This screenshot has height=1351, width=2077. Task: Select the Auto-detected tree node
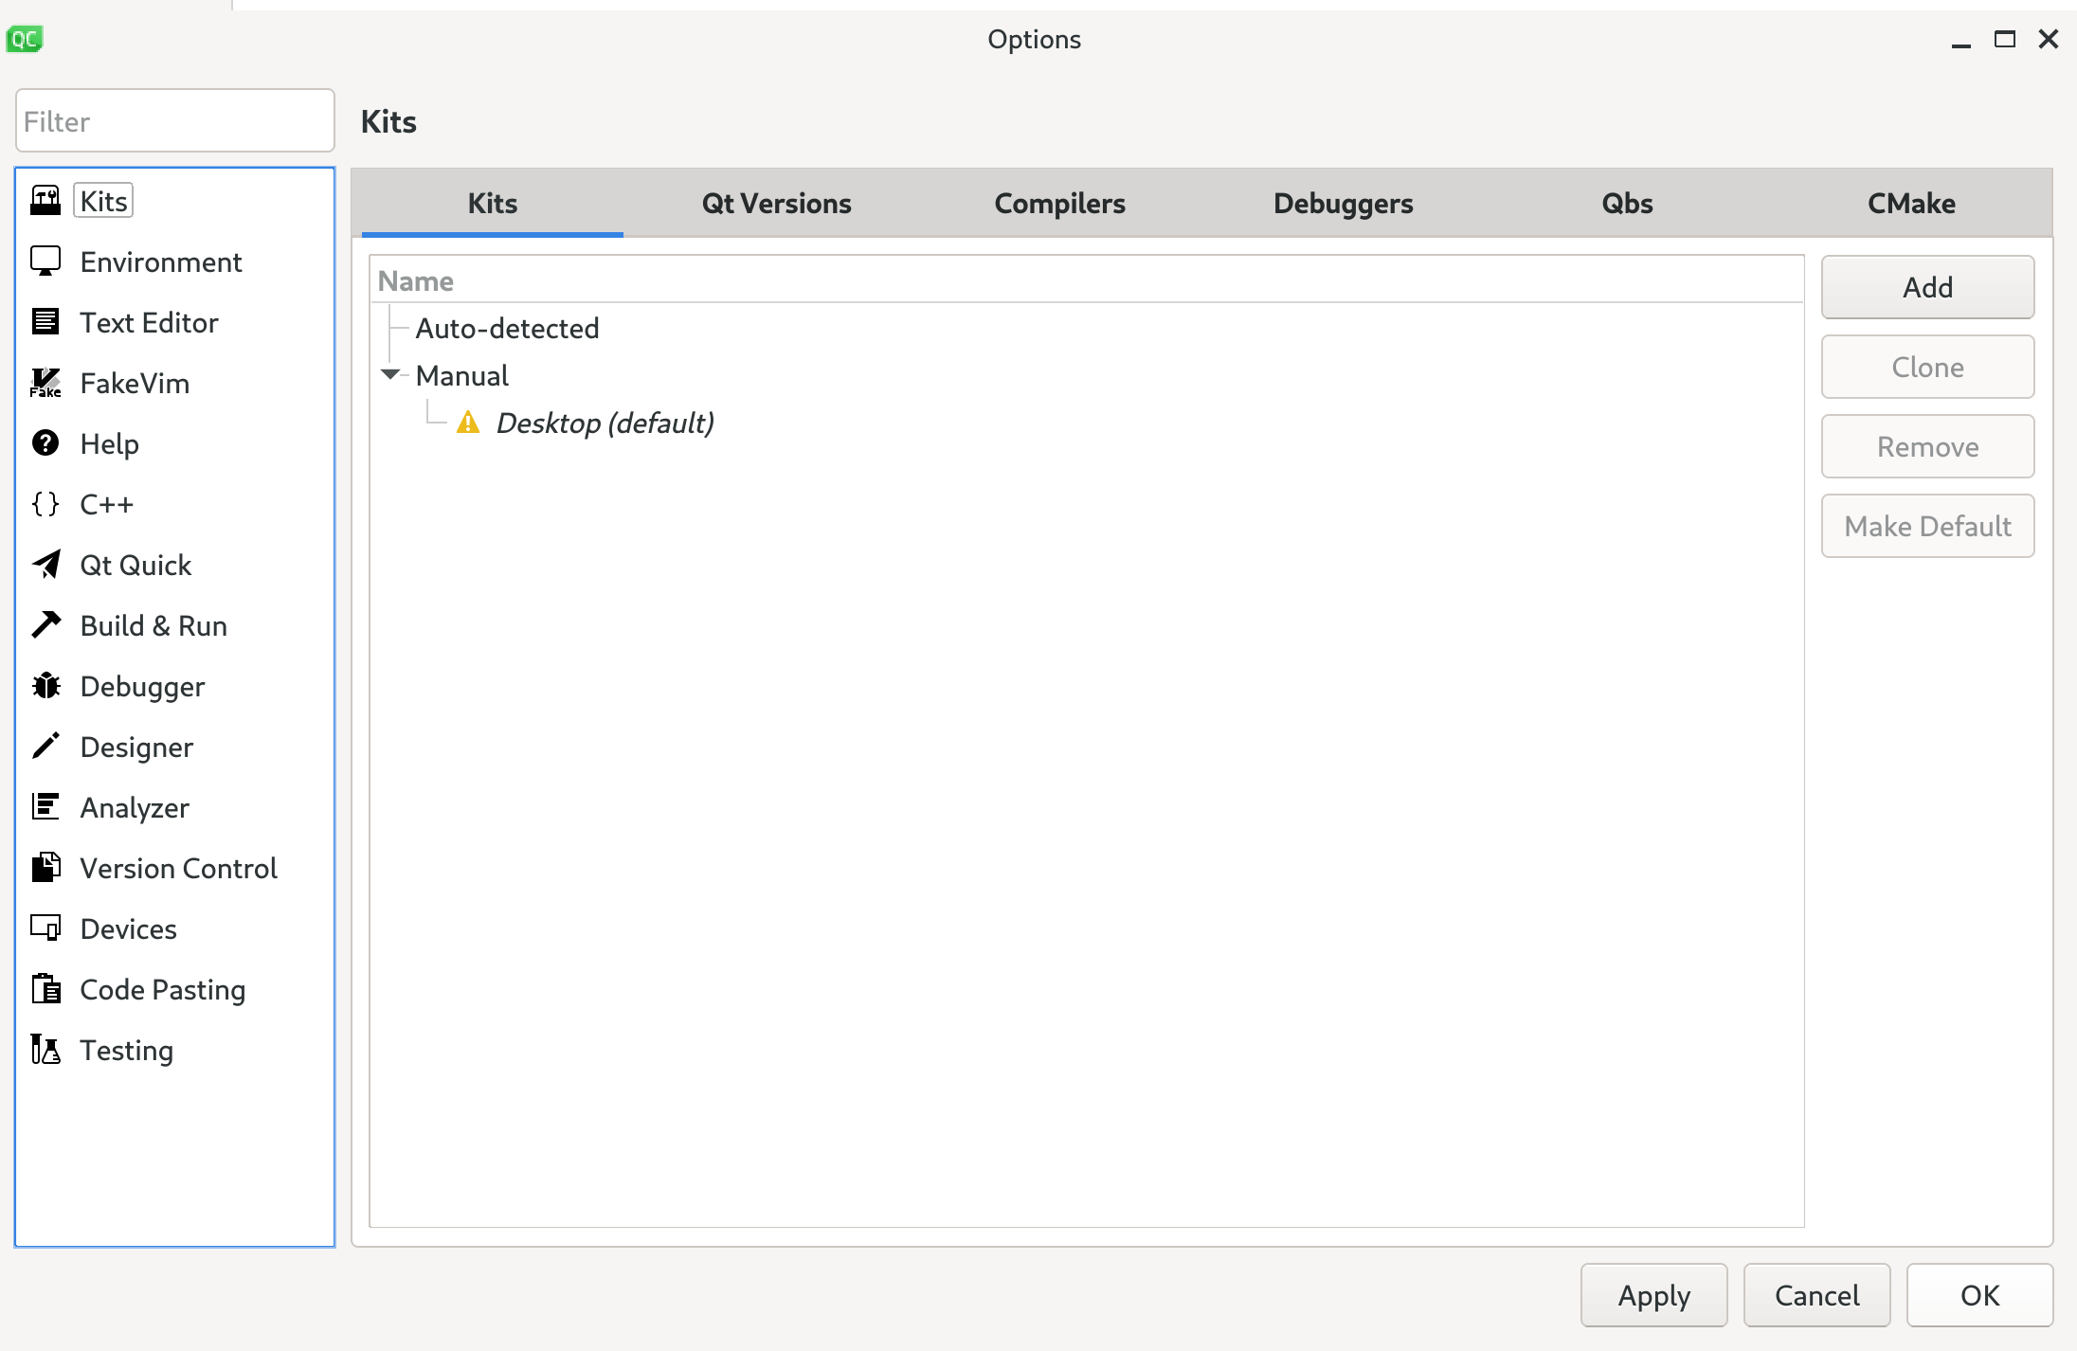[507, 328]
